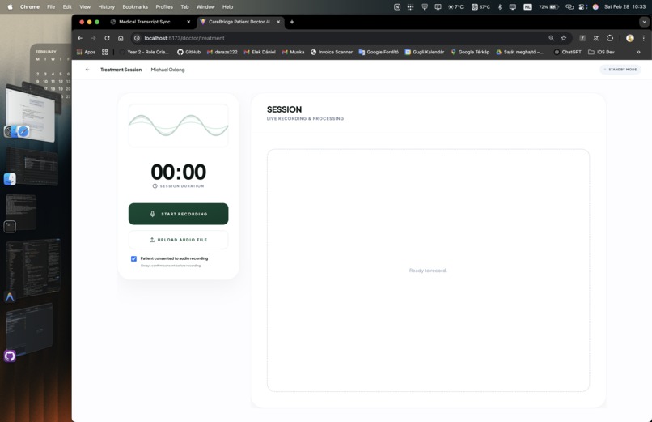Click the battery status in menu bar
This screenshot has width=652, height=422.
pyautogui.click(x=549, y=6)
